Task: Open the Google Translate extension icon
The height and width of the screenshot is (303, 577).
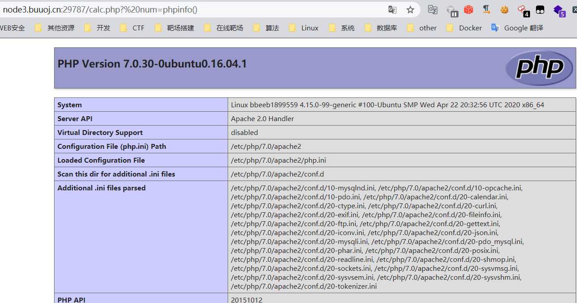Action: point(433,9)
